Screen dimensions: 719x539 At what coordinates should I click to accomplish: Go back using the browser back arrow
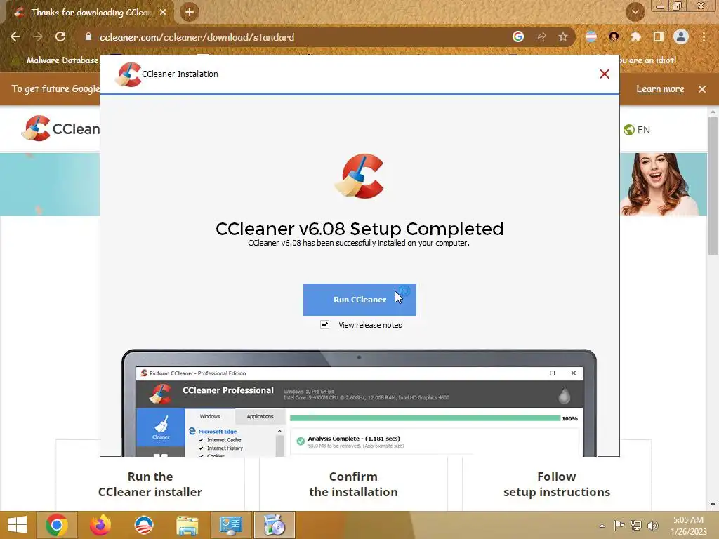(15, 36)
